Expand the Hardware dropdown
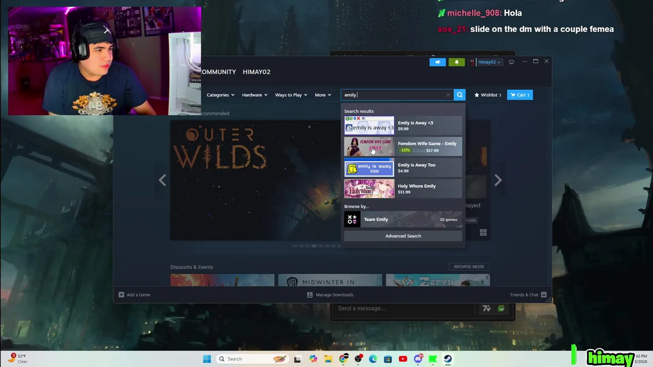653x367 pixels. [254, 95]
